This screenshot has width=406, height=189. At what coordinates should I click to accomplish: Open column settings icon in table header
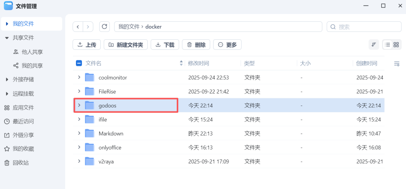coord(397,64)
